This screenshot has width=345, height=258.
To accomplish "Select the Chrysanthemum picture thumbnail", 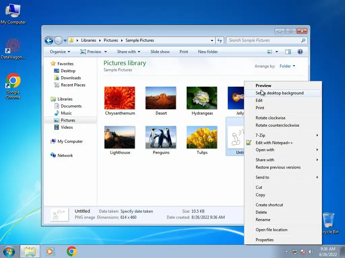I will click(x=120, y=98).
